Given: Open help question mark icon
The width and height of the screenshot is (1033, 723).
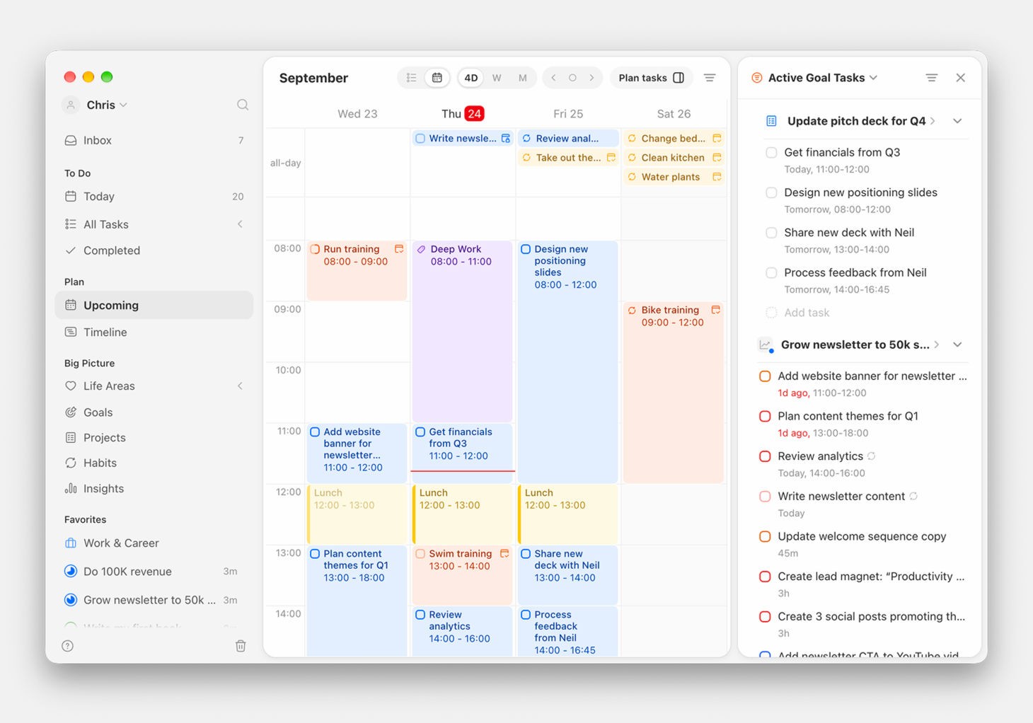Looking at the screenshot, I should [x=68, y=646].
